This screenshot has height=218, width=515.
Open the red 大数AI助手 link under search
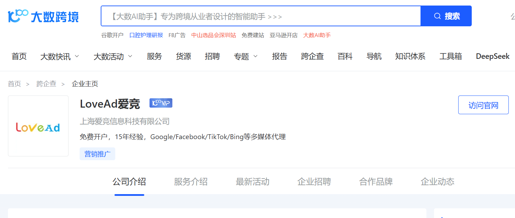pos(317,35)
